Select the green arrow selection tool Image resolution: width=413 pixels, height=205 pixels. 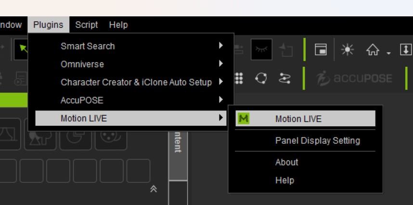(21, 49)
